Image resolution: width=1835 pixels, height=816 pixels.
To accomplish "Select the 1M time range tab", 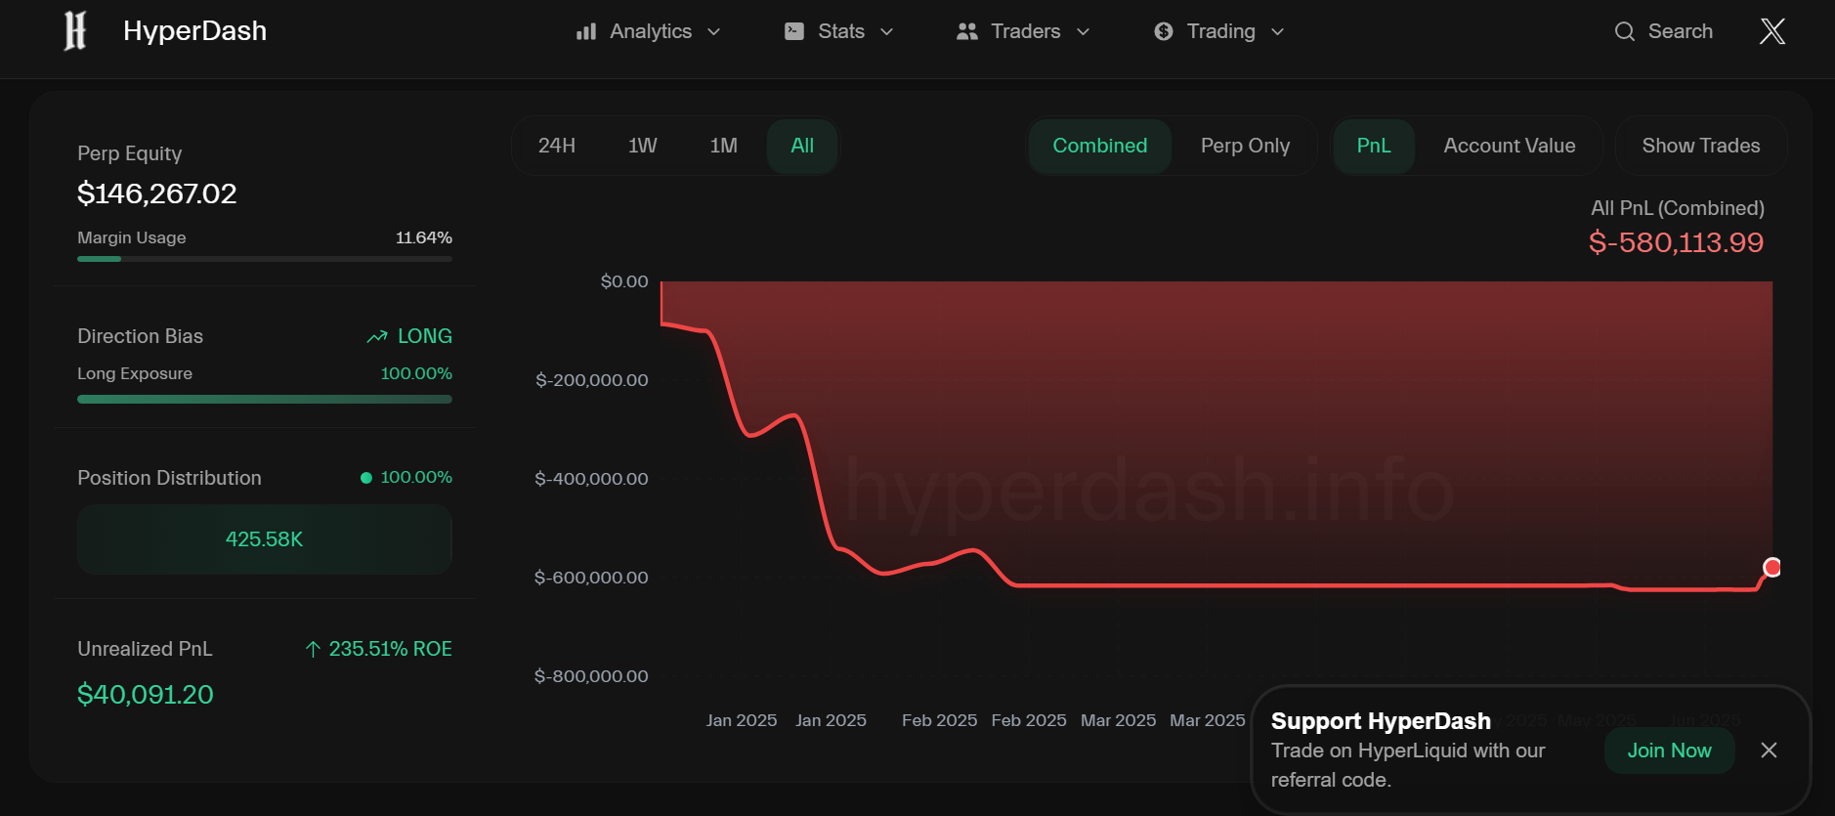I will (x=723, y=146).
